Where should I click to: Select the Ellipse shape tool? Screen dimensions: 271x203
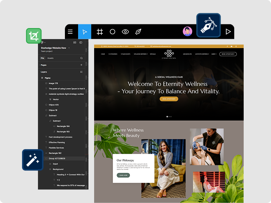click(112, 32)
